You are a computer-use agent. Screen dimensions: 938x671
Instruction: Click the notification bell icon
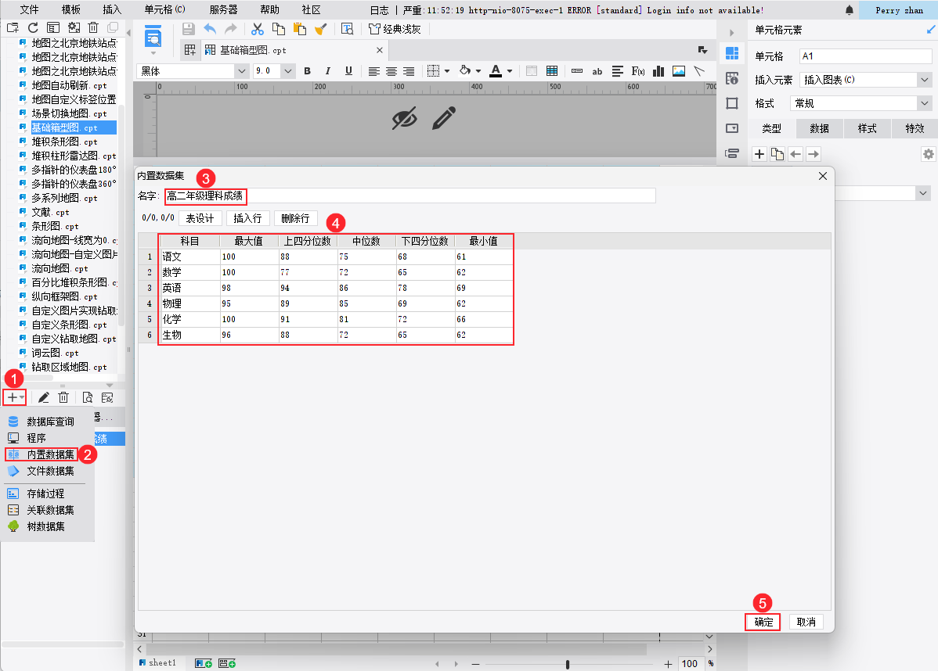(x=850, y=9)
